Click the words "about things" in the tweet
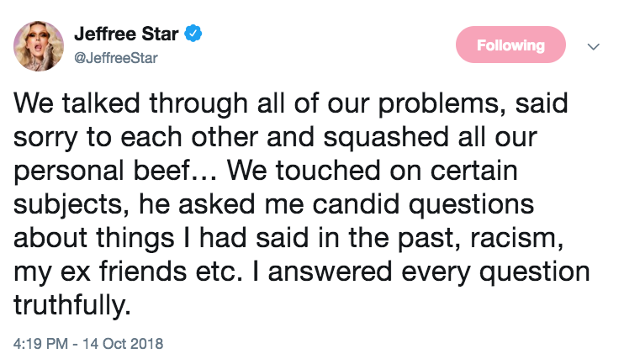This screenshot has height=359, width=624. tap(93, 238)
